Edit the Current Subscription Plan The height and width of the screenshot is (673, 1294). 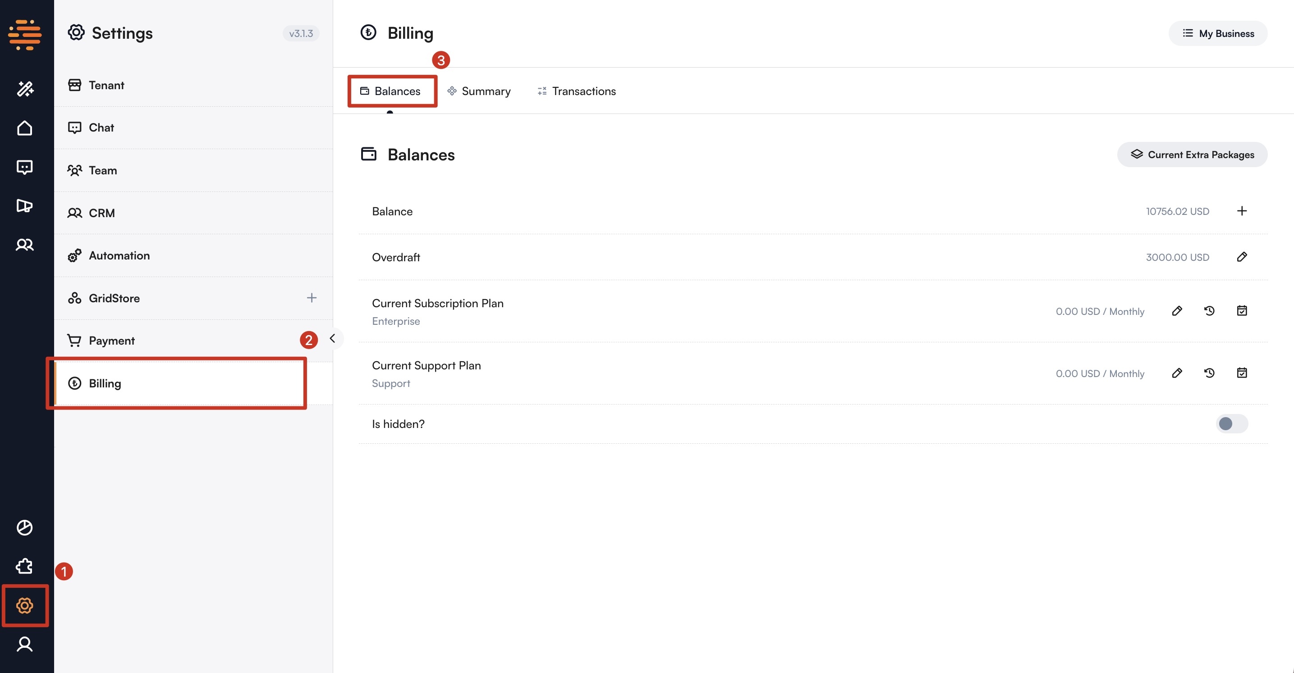[1176, 311]
